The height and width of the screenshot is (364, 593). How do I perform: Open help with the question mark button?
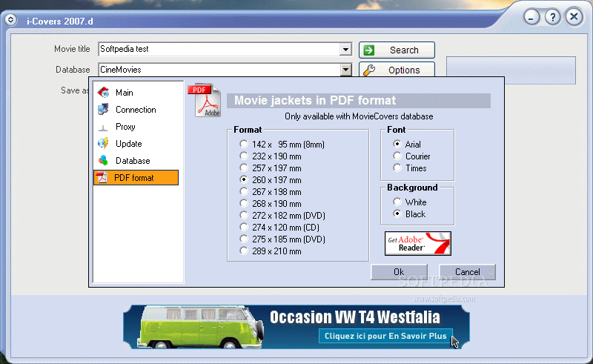pyautogui.click(x=552, y=17)
